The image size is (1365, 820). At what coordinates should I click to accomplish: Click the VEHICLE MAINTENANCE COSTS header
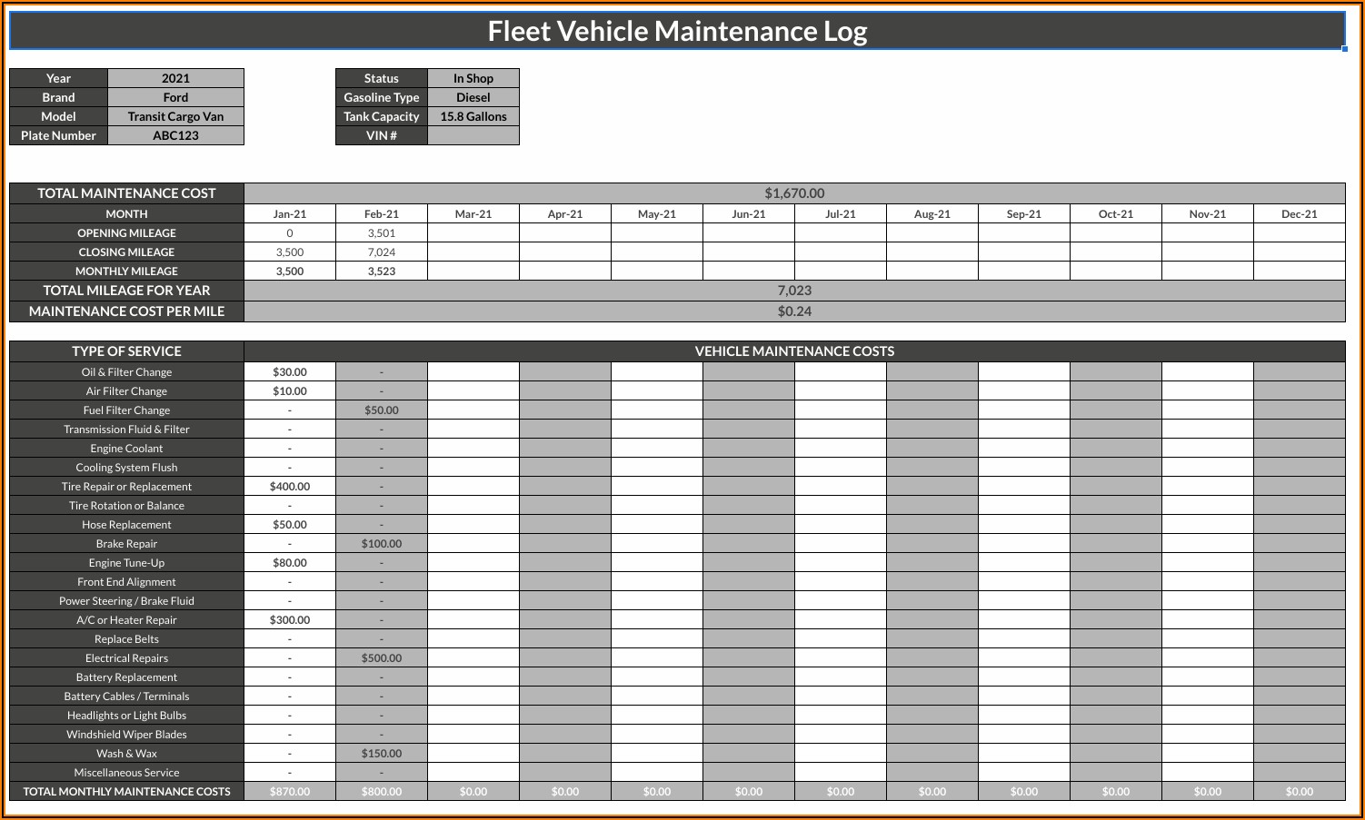pyautogui.click(x=794, y=351)
